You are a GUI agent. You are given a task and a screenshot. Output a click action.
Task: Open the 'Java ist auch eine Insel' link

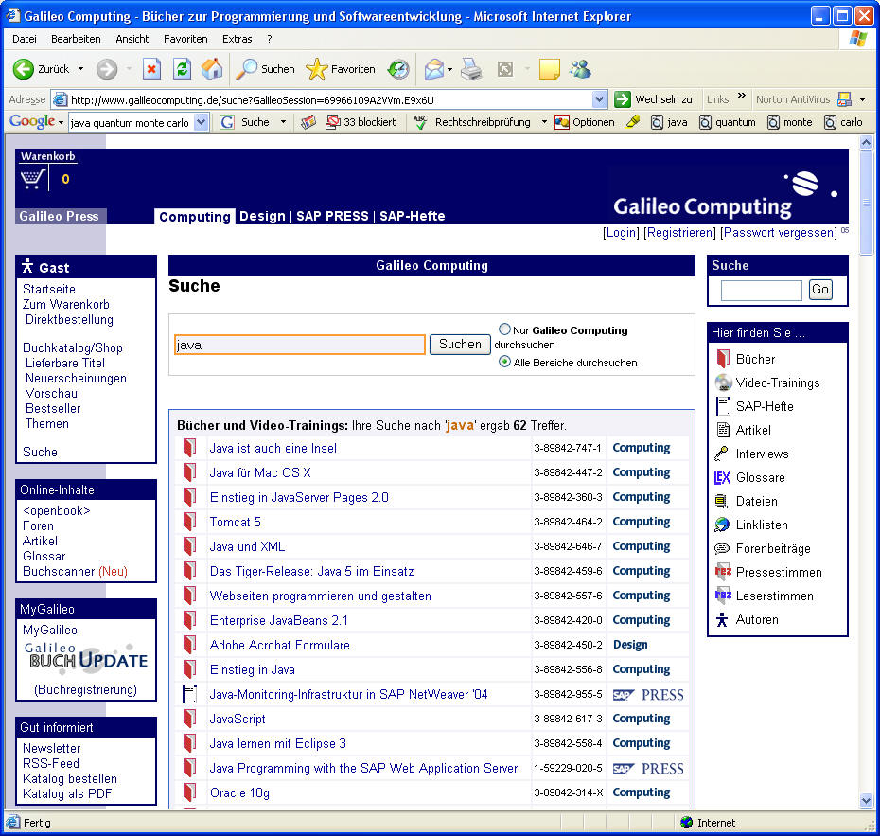click(273, 448)
